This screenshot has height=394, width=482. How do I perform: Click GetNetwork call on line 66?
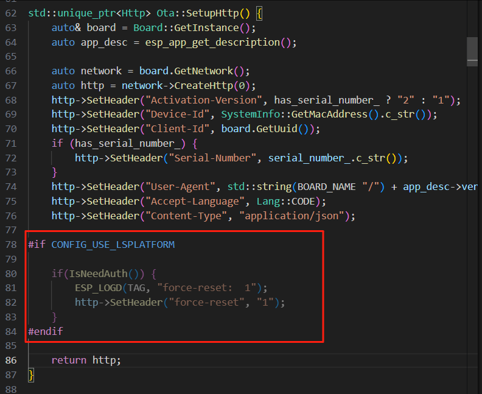click(x=203, y=71)
